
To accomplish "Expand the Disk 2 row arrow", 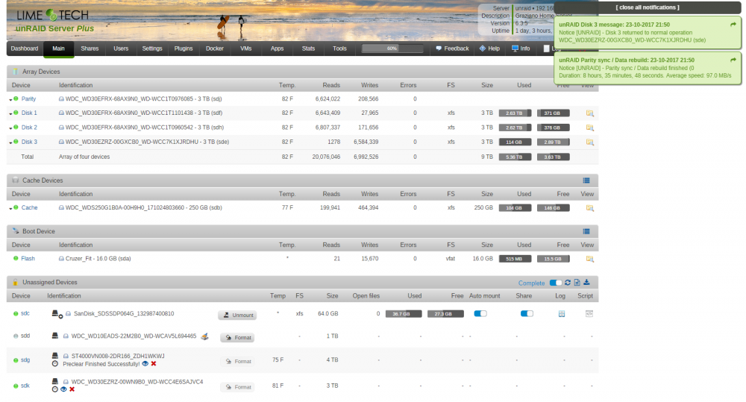I will coord(10,128).
